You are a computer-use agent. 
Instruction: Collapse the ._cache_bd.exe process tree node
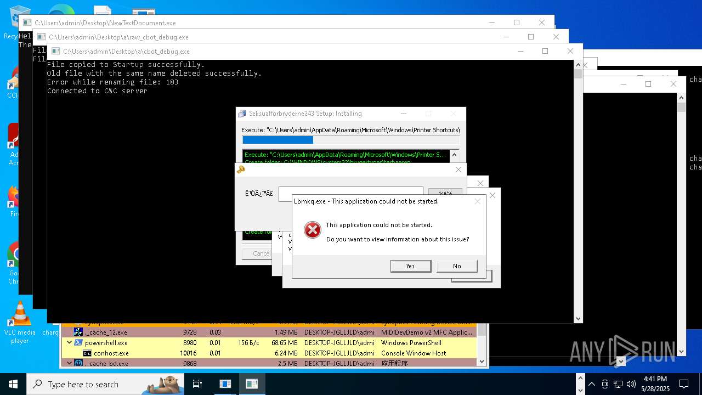(x=69, y=363)
